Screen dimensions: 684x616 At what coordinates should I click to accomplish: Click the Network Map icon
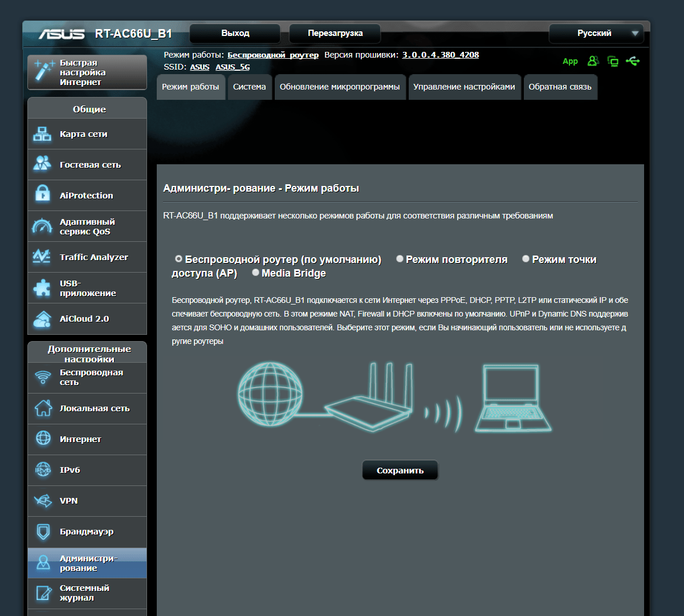[x=42, y=134]
